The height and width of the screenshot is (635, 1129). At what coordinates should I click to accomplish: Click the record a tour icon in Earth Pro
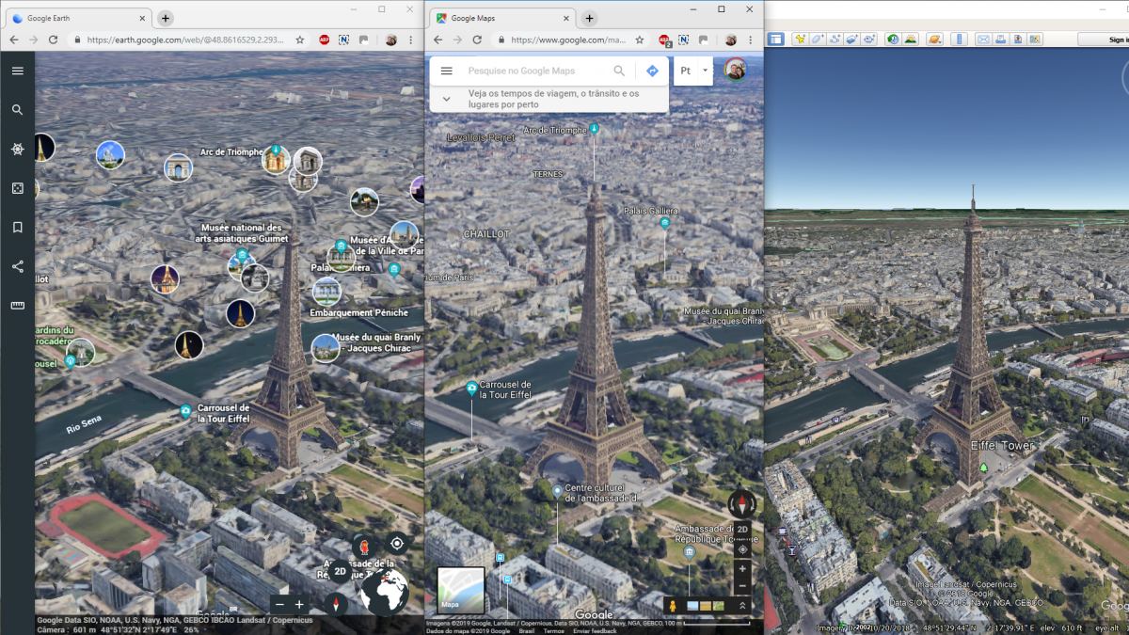(868, 40)
